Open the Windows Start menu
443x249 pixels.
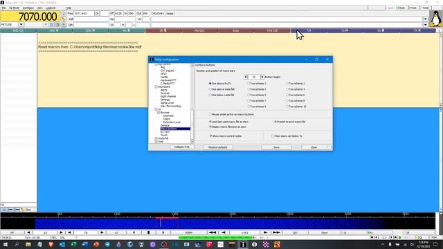click(6, 244)
